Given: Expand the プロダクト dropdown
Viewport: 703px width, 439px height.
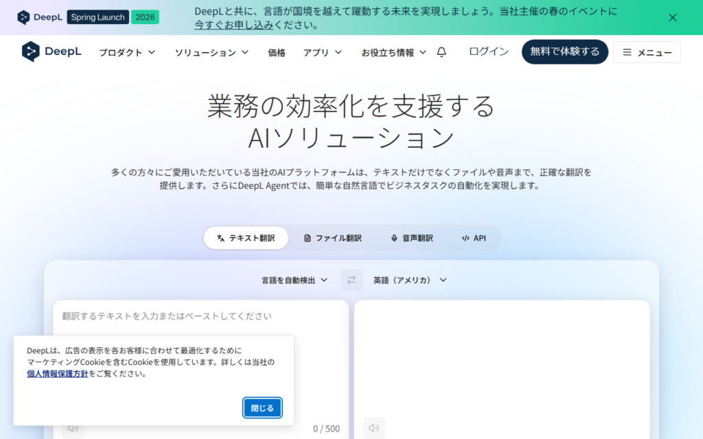Looking at the screenshot, I should tap(127, 52).
